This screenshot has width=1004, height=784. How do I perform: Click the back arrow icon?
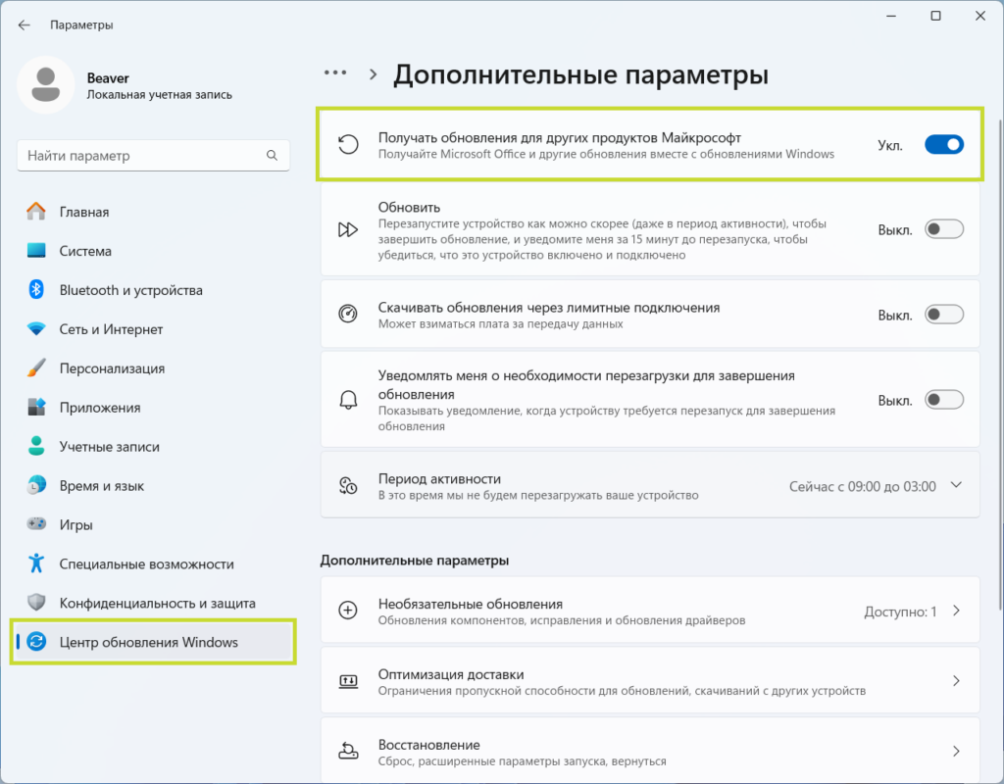(x=25, y=24)
